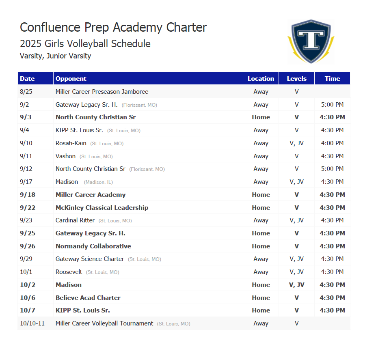Screen dimensions: 376x362
Task: Open the McKinley Classical Leadership game
Action: coord(102,208)
